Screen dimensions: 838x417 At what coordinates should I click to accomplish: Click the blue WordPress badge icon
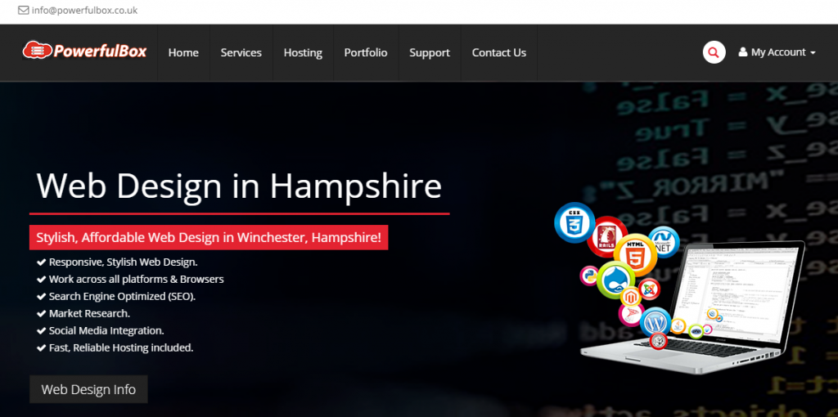pyautogui.click(x=655, y=322)
